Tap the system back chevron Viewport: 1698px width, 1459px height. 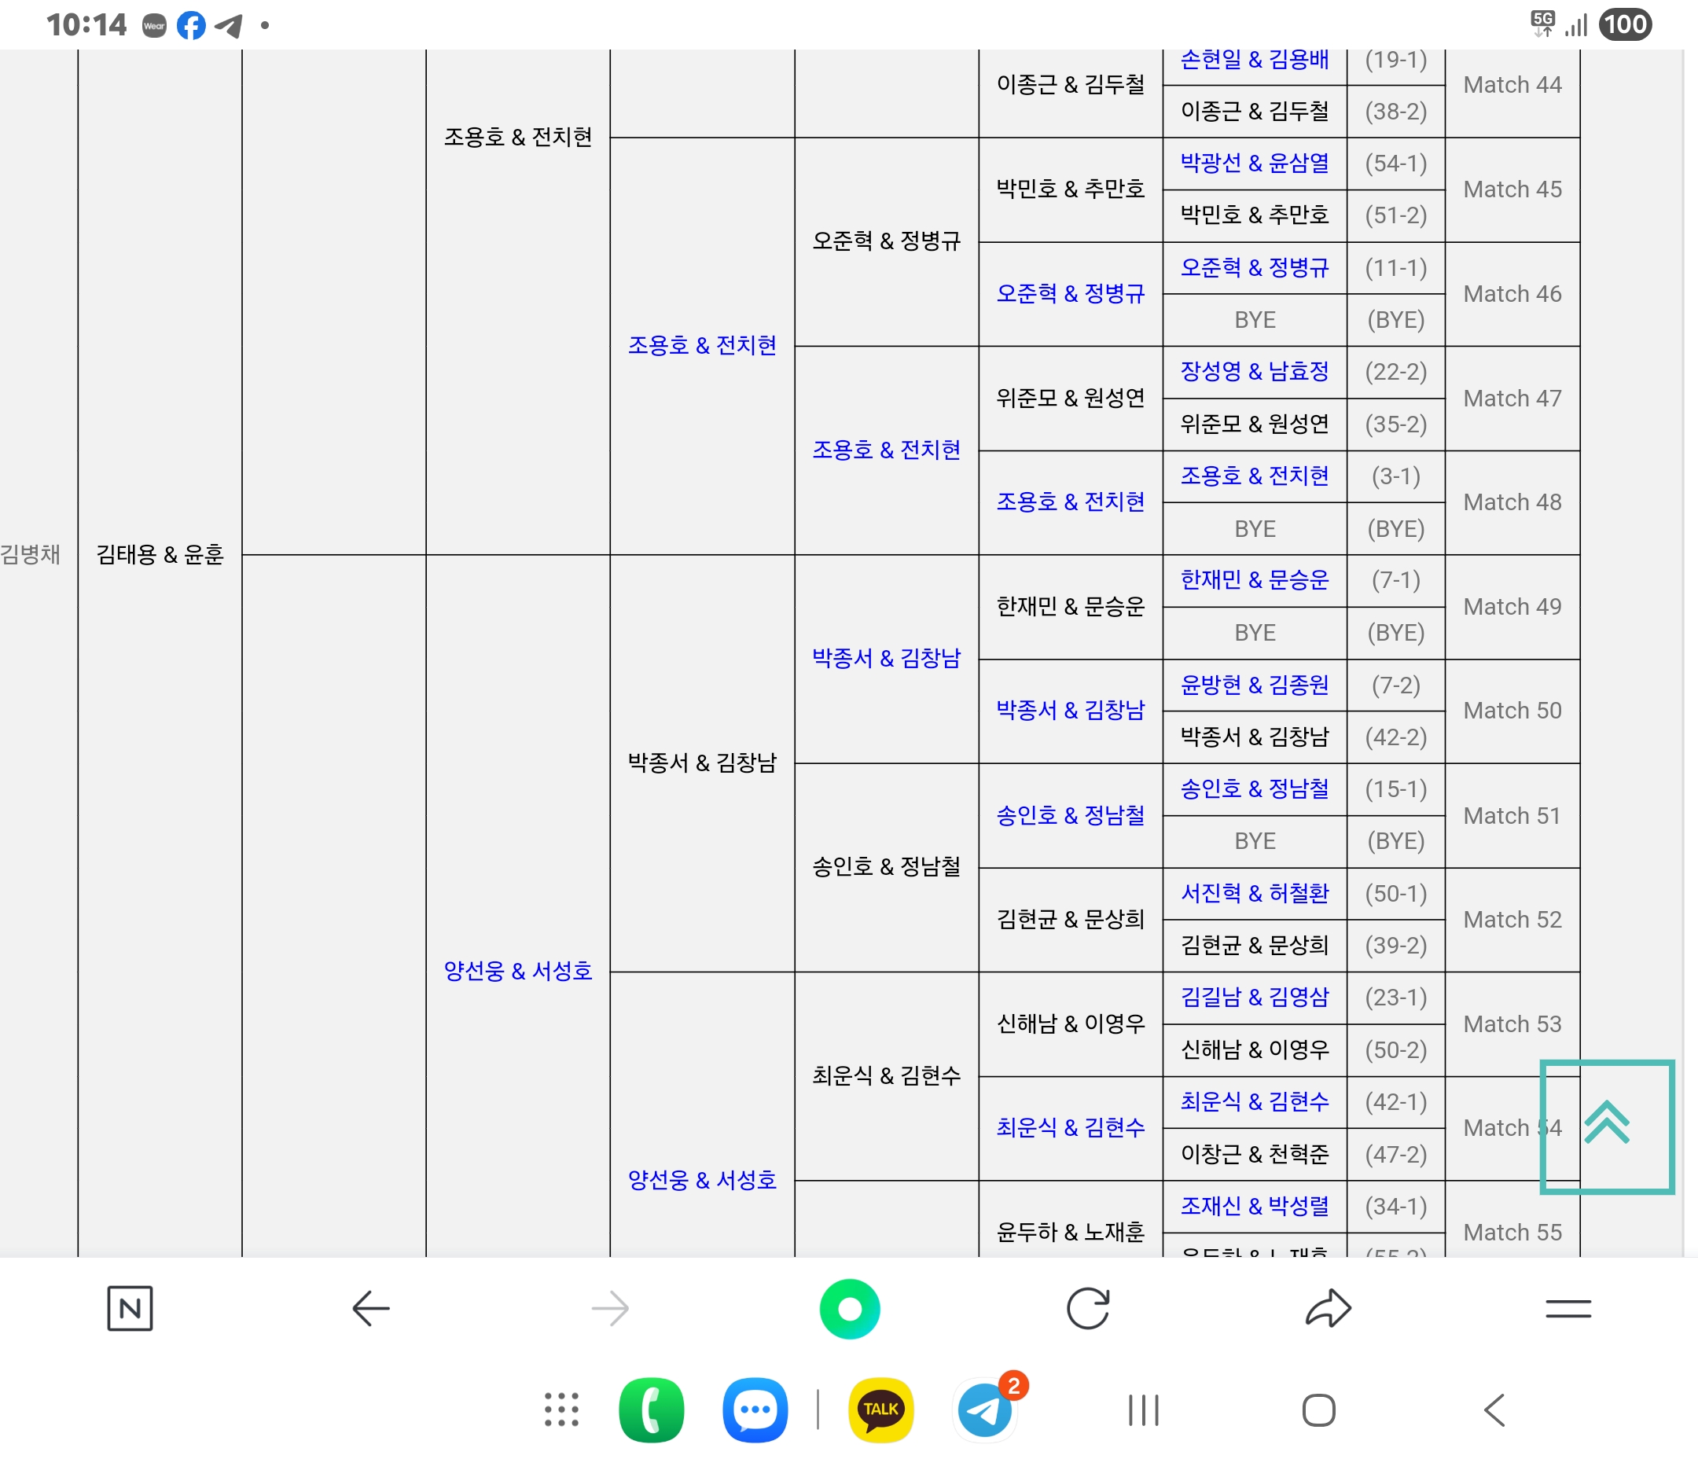pos(1494,1409)
